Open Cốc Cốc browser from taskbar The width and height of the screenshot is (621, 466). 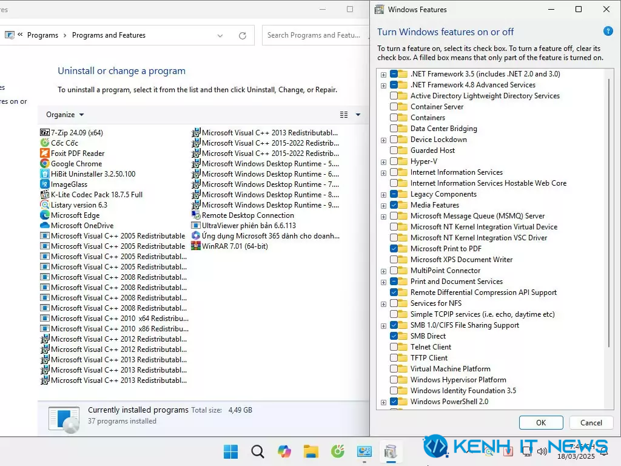click(338, 451)
